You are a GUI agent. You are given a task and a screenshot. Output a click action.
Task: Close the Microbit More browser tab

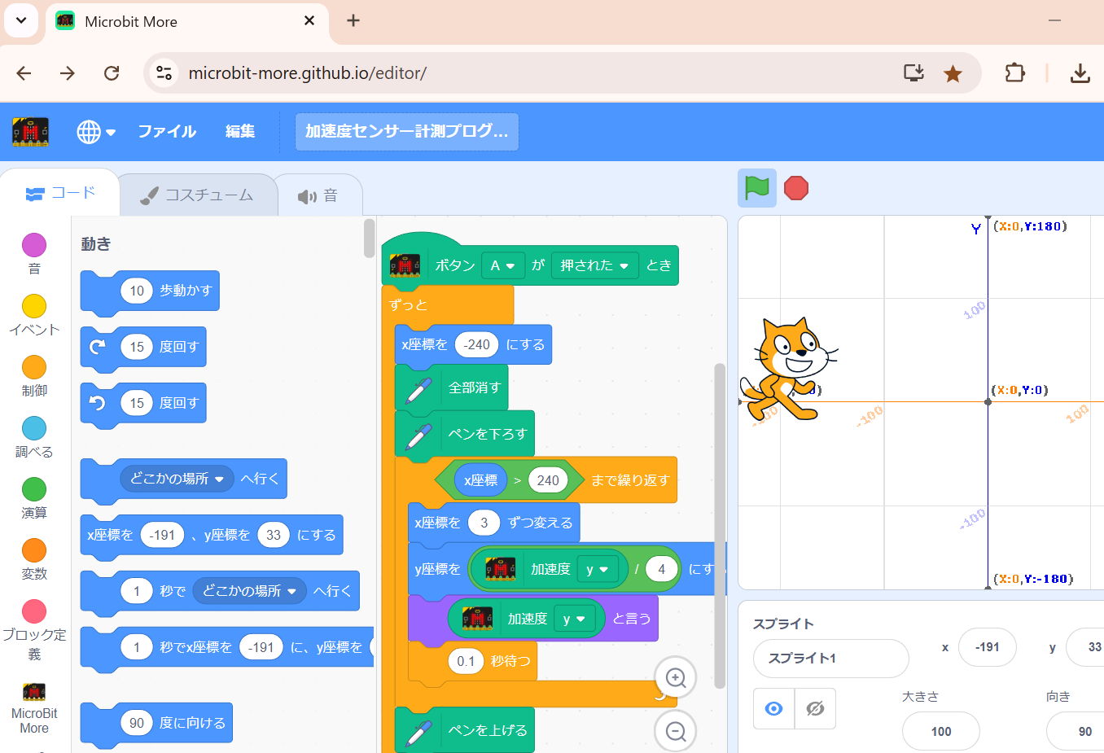pyautogui.click(x=309, y=21)
